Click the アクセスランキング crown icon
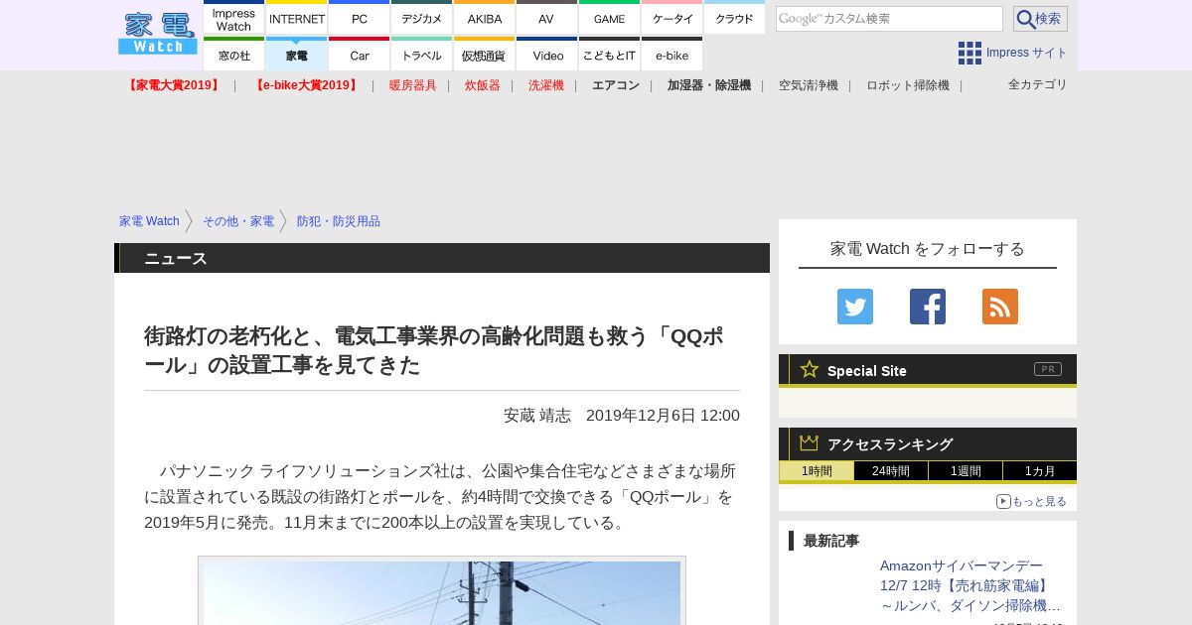The image size is (1192, 625). click(810, 442)
